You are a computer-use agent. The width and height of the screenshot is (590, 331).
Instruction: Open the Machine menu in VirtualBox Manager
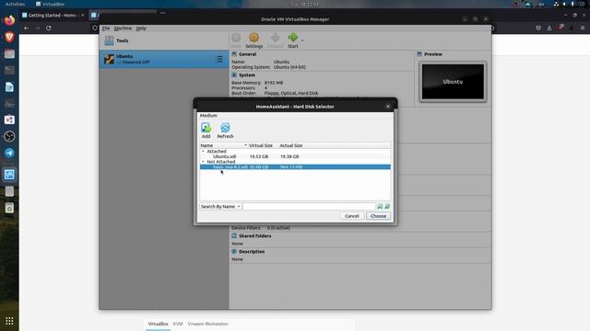pyautogui.click(x=123, y=29)
